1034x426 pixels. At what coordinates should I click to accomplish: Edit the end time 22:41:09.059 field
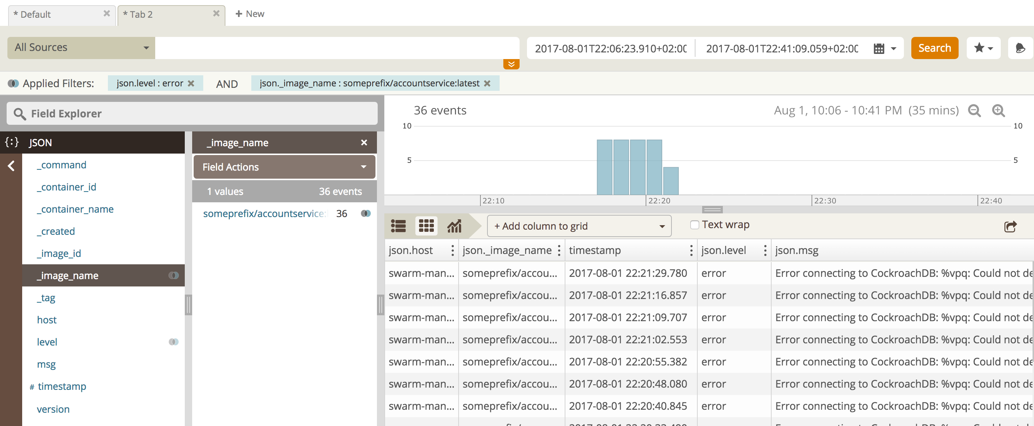click(x=782, y=48)
